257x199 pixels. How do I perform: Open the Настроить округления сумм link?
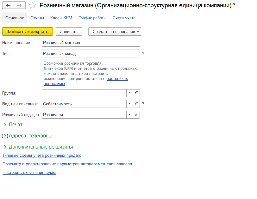29,173
